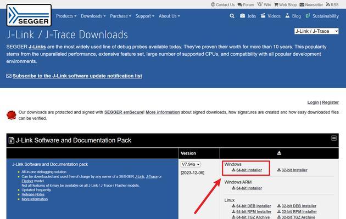Open More information in the pack description
The image size is (346, 219).
[35, 199]
